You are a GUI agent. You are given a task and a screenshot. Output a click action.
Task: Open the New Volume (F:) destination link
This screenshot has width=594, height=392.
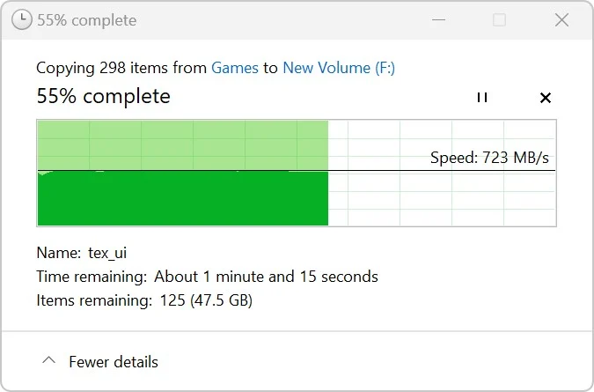(x=339, y=68)
